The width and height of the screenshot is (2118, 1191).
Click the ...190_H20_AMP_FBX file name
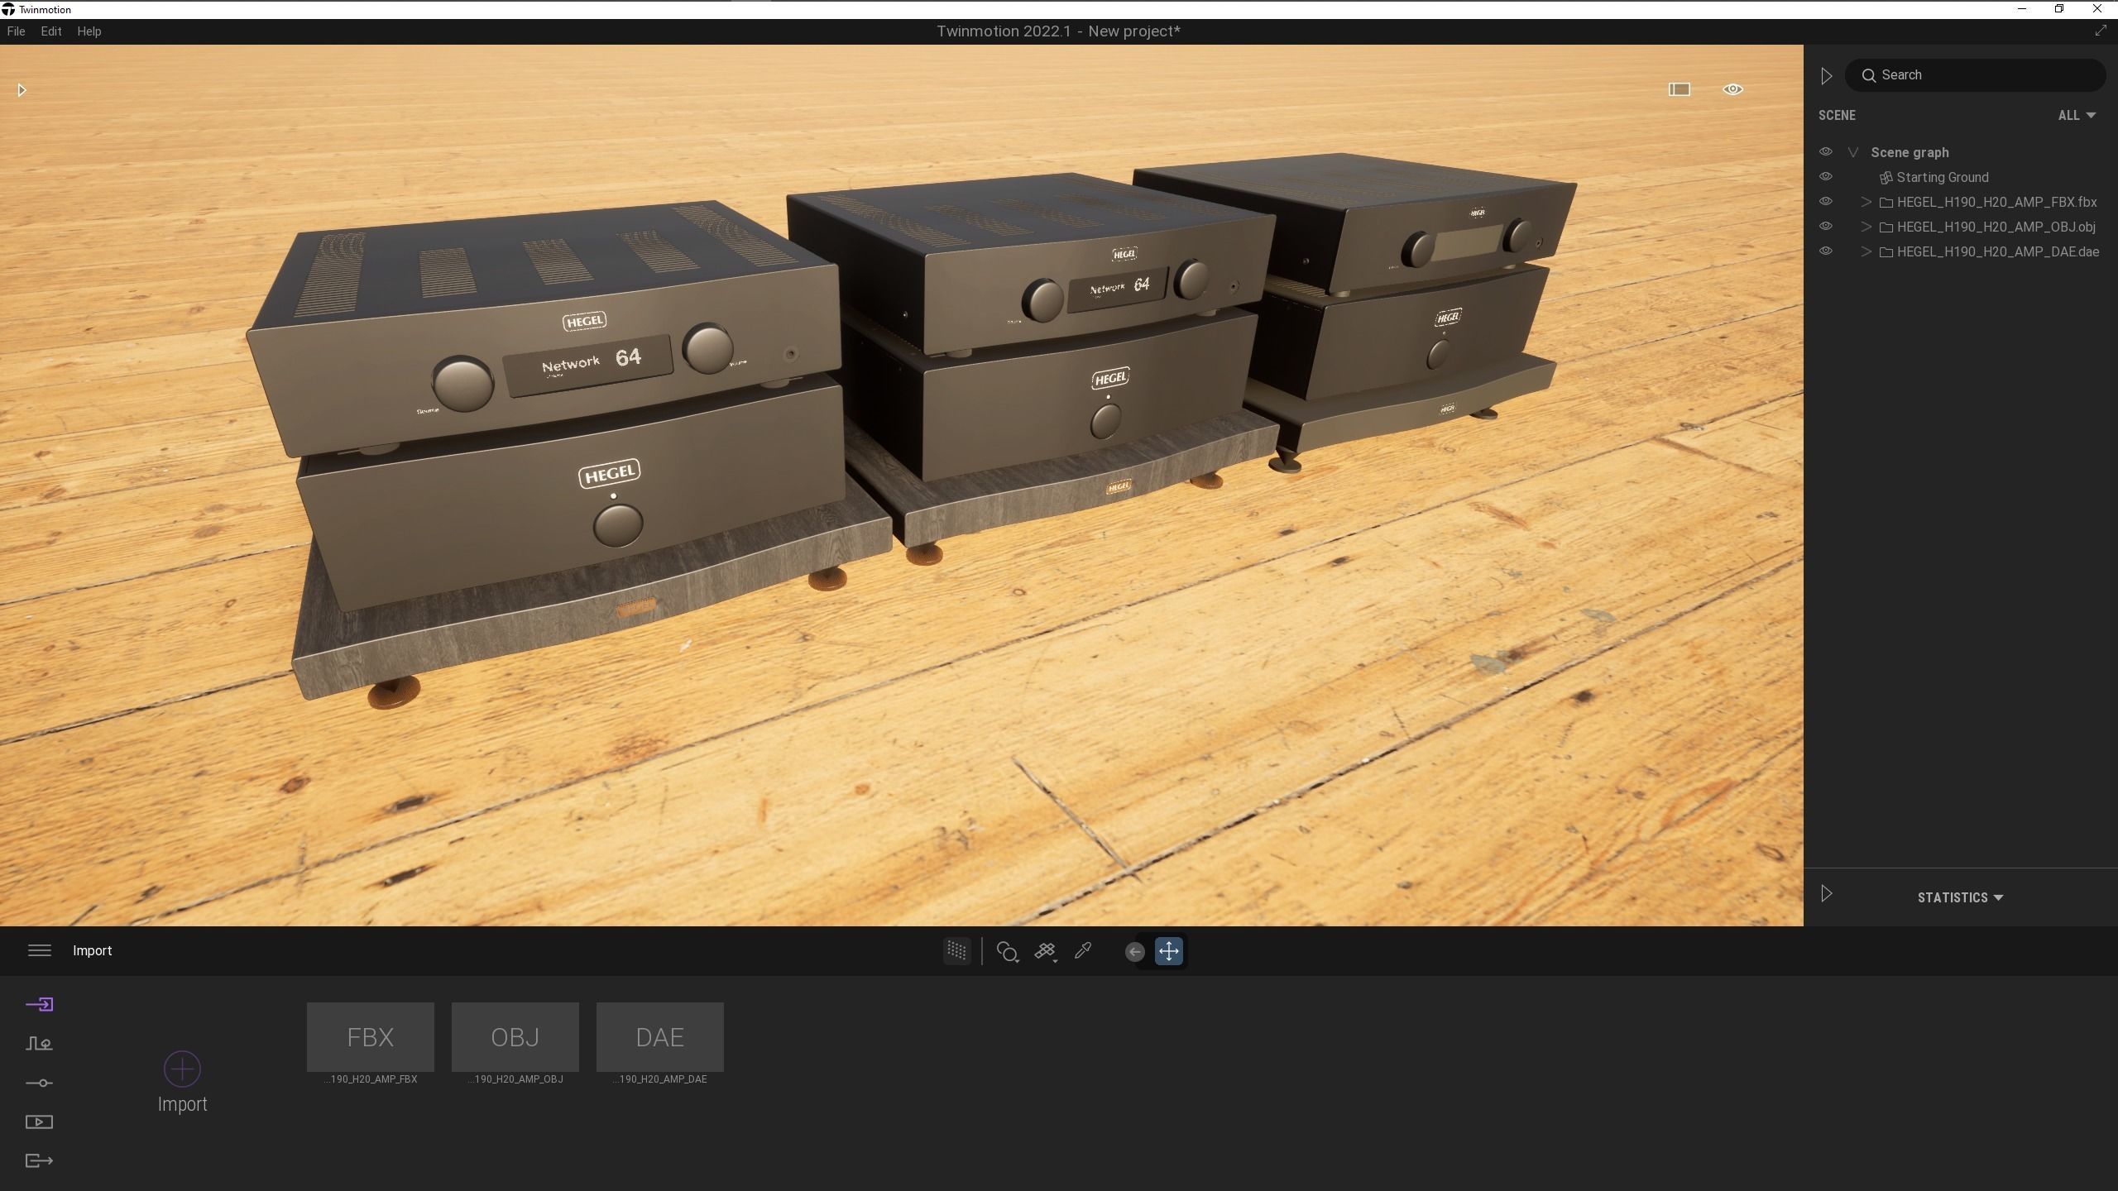click(371, 1079)
